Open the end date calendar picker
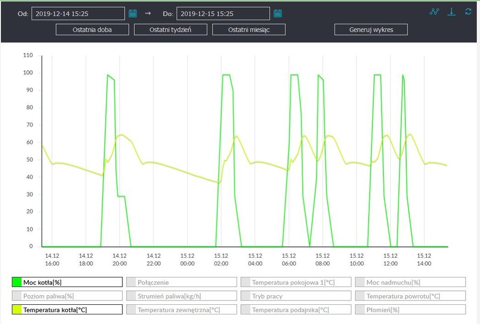The height and width of the screenshot is (324, 480). point(277,13)
